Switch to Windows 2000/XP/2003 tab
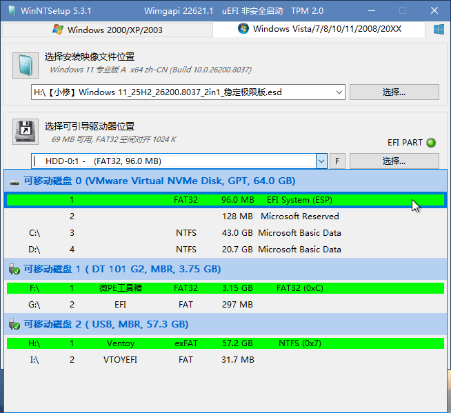Screen dimensions: 451x413 (x=108, y=30)
